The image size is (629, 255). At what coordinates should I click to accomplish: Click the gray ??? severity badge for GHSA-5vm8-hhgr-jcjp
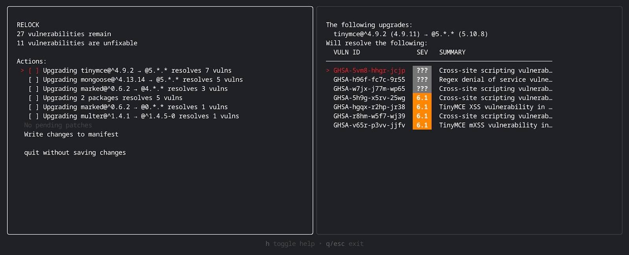click(x=422, y=70)
